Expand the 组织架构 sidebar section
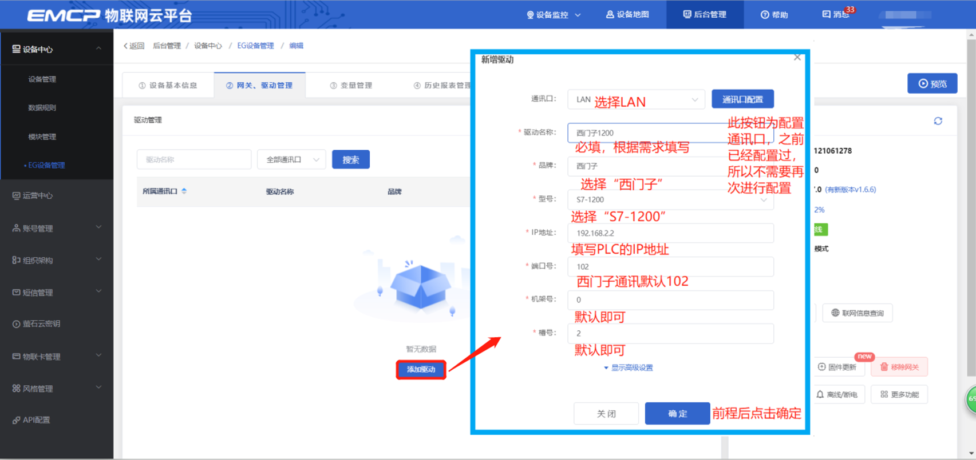This screenshot has height=460, width=976. (x=57, y=260)
